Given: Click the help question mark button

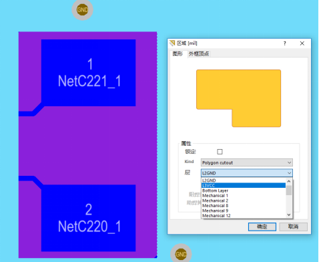Looking at the screenshot, I should 285,43.
